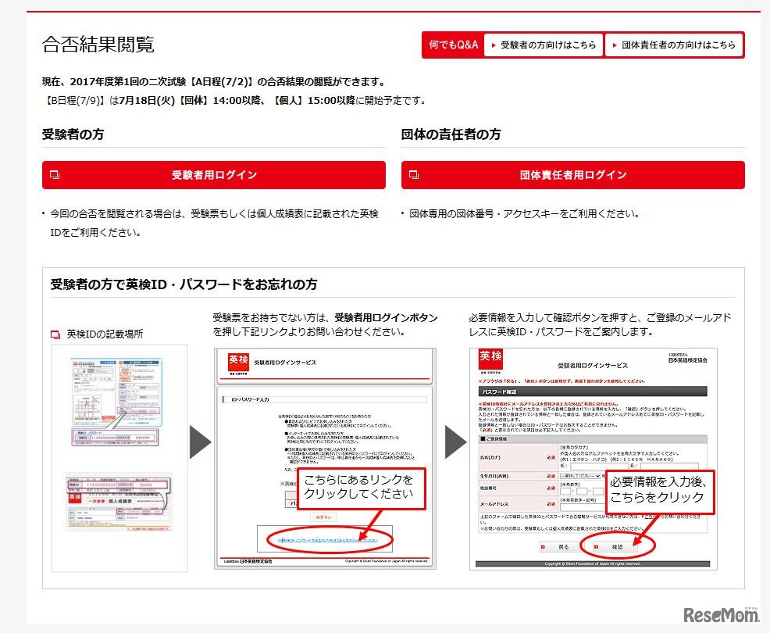Click the first gray right-pointing arrow
The height and width of the screenshot is (633, 770).
pyautogui.click(x=201, y=442)
